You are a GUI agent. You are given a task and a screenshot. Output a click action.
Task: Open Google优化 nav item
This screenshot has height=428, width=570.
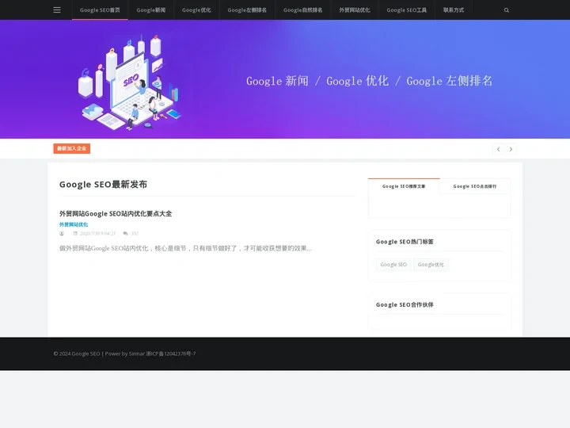tap(196, 10)
